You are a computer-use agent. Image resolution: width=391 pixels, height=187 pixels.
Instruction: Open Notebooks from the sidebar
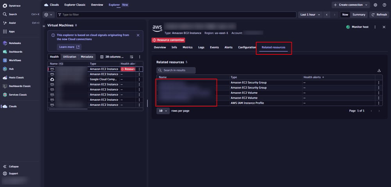[x=15, y=43]
